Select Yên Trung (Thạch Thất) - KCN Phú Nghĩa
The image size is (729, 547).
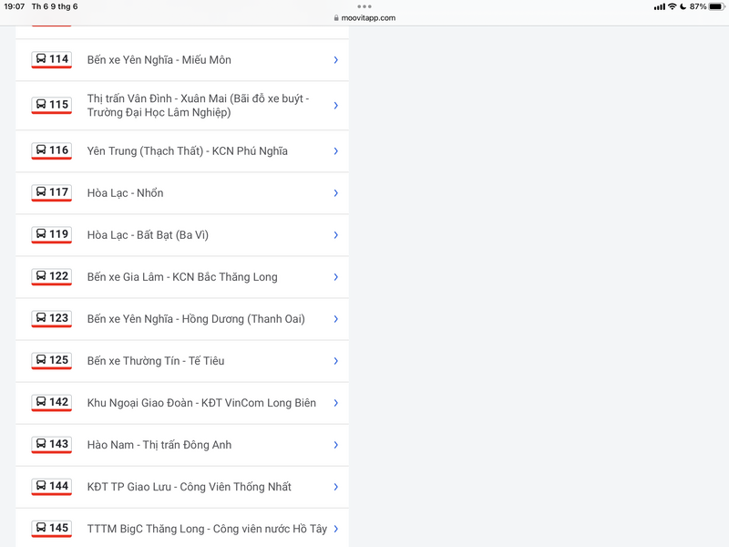click(x=187, y=151)
